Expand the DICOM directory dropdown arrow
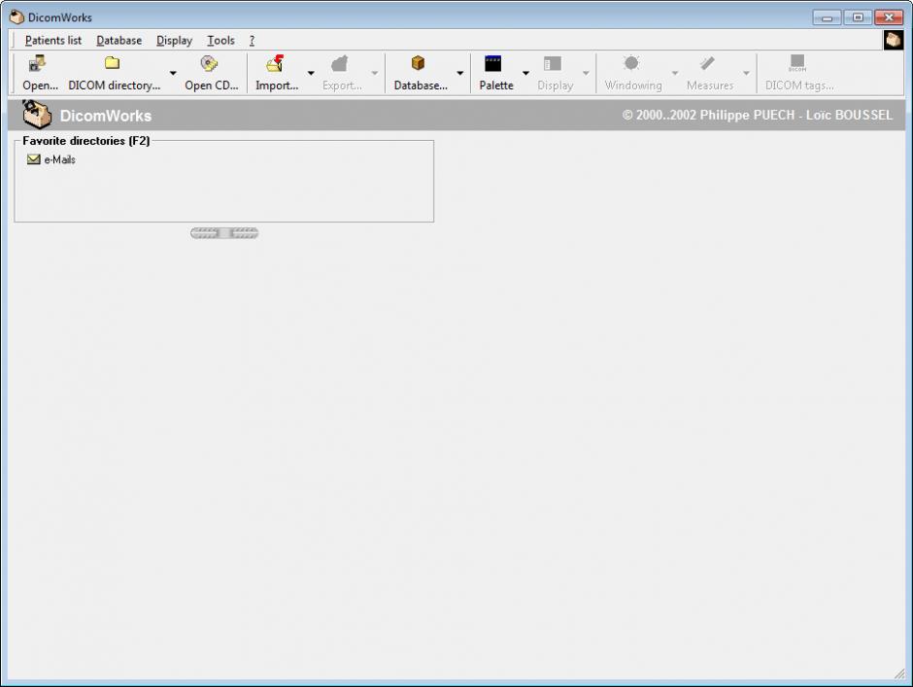Viewport: 913px width, 687px height. click(x=173, y=73)
